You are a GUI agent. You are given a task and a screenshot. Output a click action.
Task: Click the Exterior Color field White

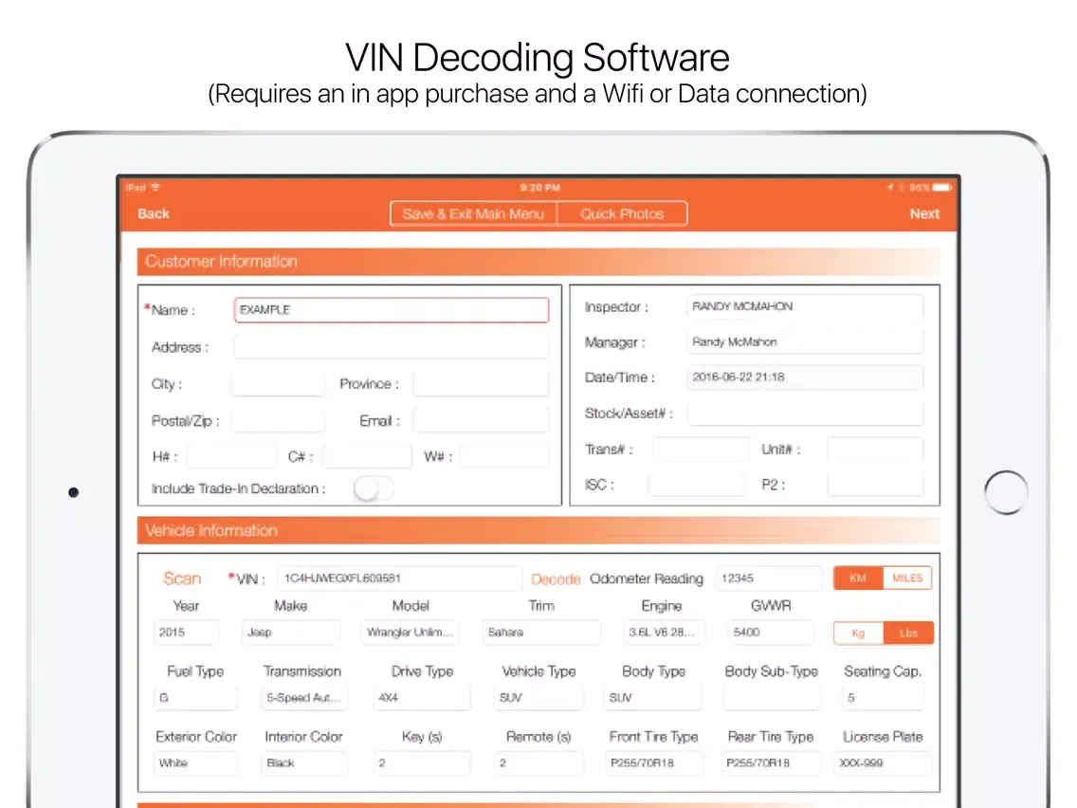(195, 762)
